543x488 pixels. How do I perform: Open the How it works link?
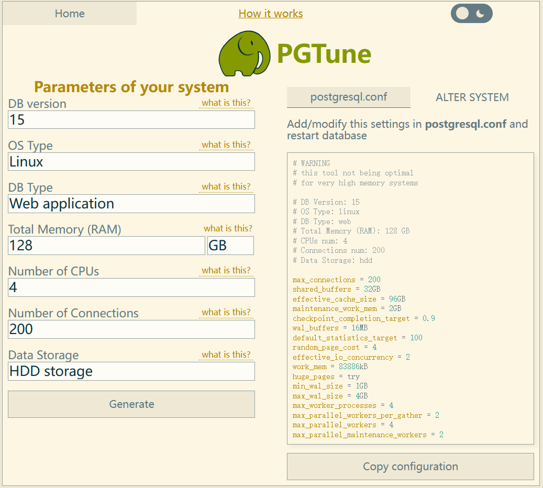pos(271,14)
